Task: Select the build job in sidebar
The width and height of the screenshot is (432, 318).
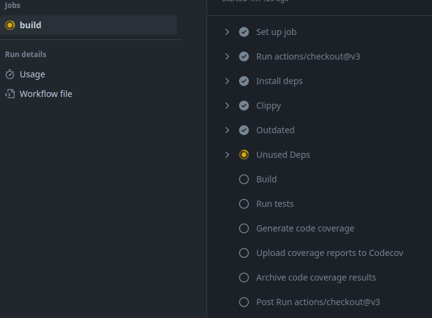Action: pyautogui.click(x=88, y=25)
